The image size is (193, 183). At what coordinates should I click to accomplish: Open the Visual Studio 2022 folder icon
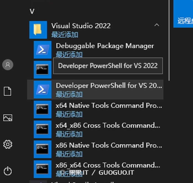[x=38, y=30]
